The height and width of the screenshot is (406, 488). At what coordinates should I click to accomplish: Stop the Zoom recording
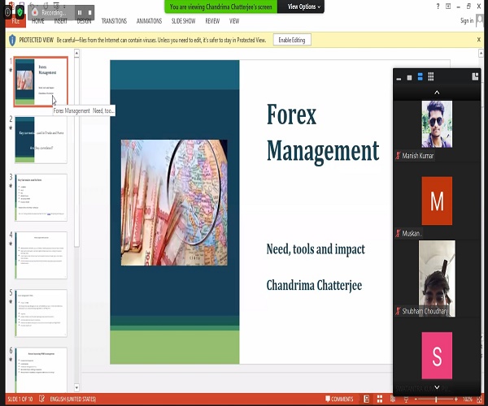click(x=89, y=12)
